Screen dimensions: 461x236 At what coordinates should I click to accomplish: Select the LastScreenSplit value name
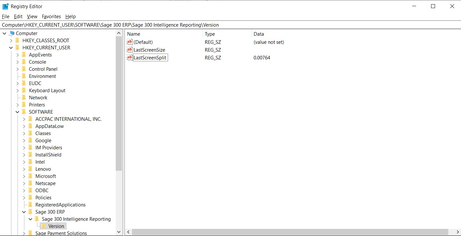[150, 58]
